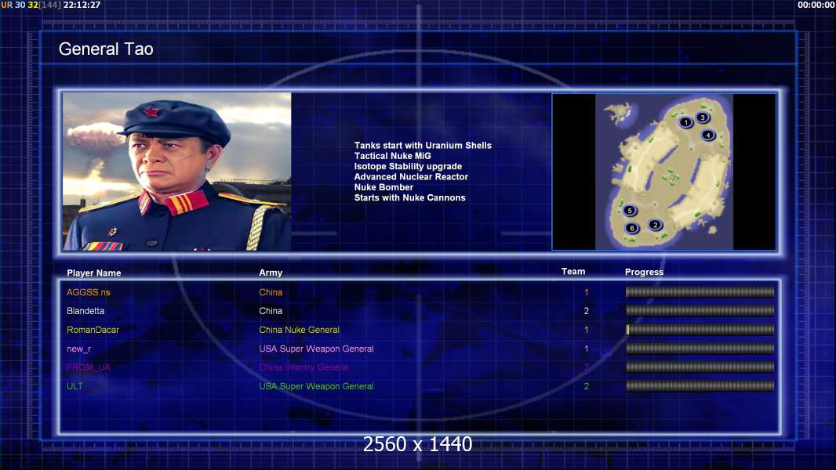Viewport: 836px width, 470px height.
Task: Click team number for AGGSS.ns
Action: click(x=586, y=292)
